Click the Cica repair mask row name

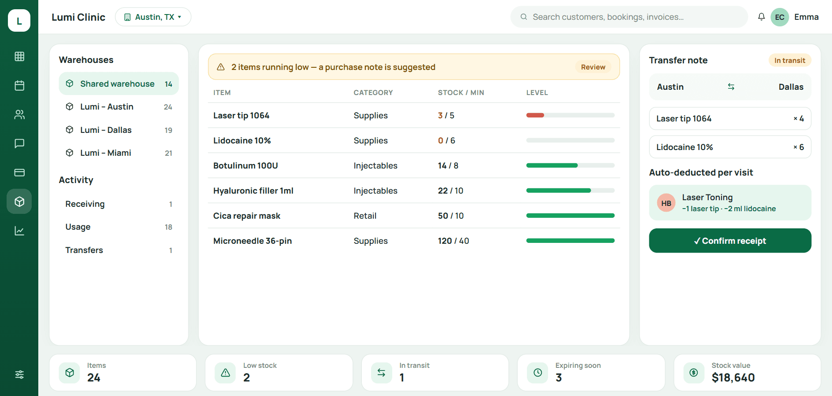[247, 216]
